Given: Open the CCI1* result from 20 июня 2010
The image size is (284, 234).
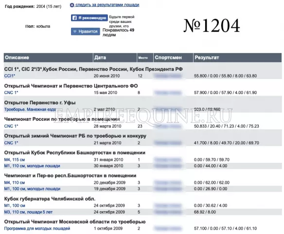Looking at the screenshot, I should pos(10,76).
